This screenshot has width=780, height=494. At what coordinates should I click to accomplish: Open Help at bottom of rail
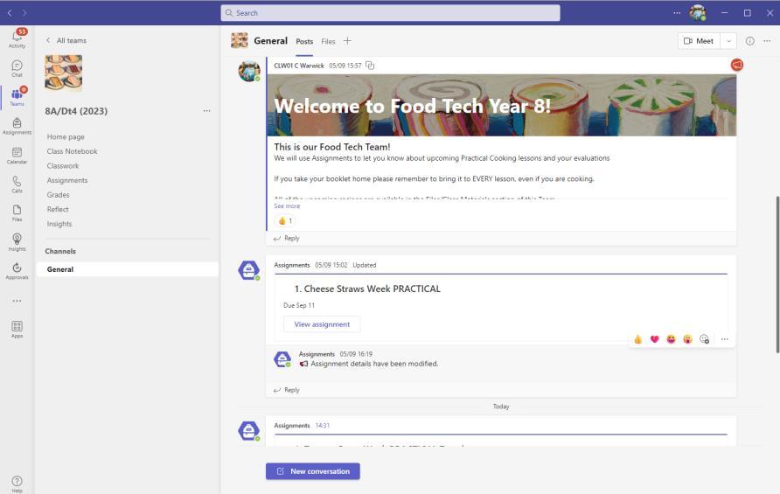(x=17, y=483)
